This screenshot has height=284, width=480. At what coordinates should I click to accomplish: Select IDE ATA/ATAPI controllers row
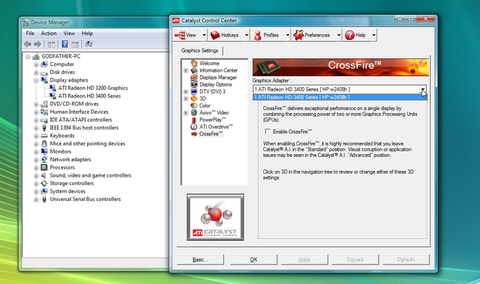[x=81, y=120]
